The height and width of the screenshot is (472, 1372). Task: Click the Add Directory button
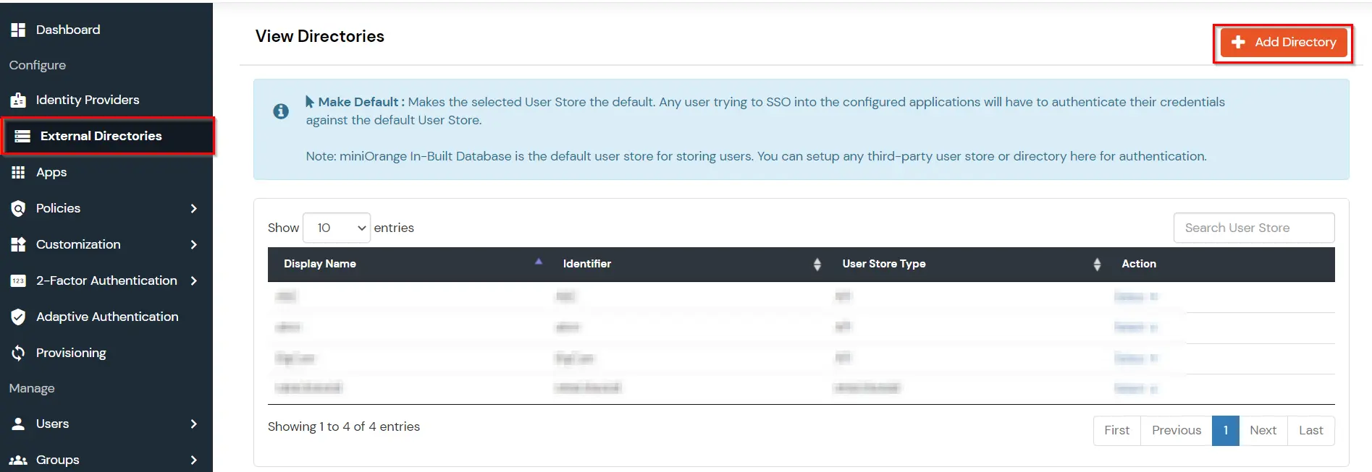pos(1284,42)
